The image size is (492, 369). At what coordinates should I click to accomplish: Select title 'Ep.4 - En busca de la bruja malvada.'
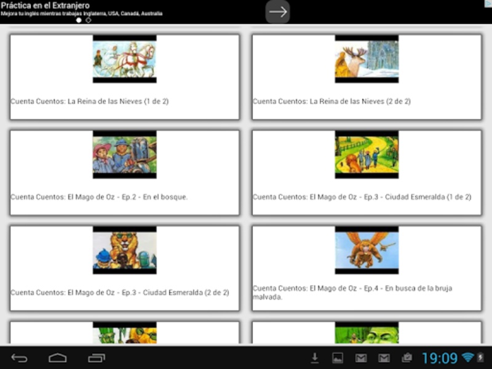click(x=352, y=293)
